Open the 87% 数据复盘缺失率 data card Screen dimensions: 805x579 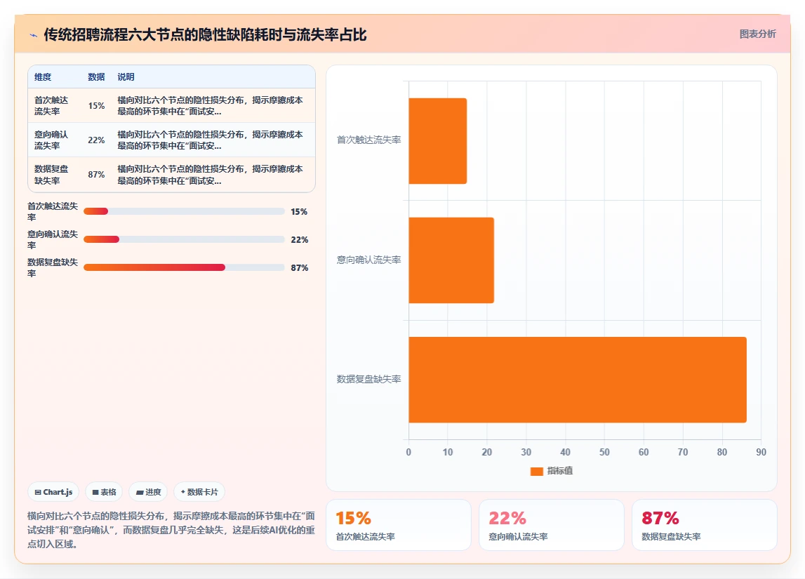tap(705, 525)
